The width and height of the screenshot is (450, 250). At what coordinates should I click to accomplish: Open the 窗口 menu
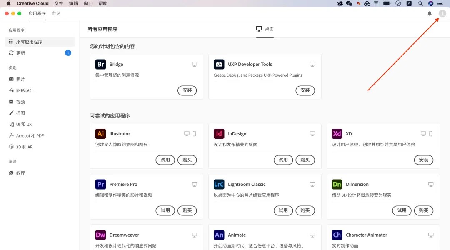pyautogui.click(x=88, y=3)
